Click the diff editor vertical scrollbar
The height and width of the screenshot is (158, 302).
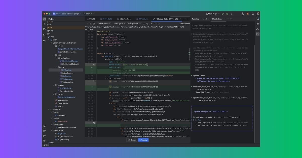(x=190, y=54)
